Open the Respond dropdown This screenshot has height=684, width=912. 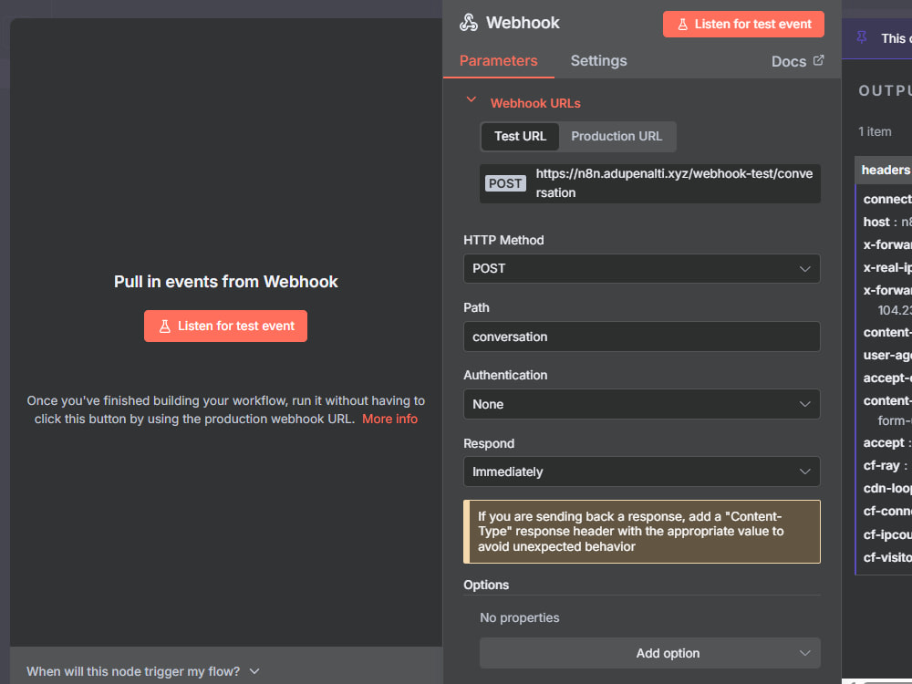point(641,472)
